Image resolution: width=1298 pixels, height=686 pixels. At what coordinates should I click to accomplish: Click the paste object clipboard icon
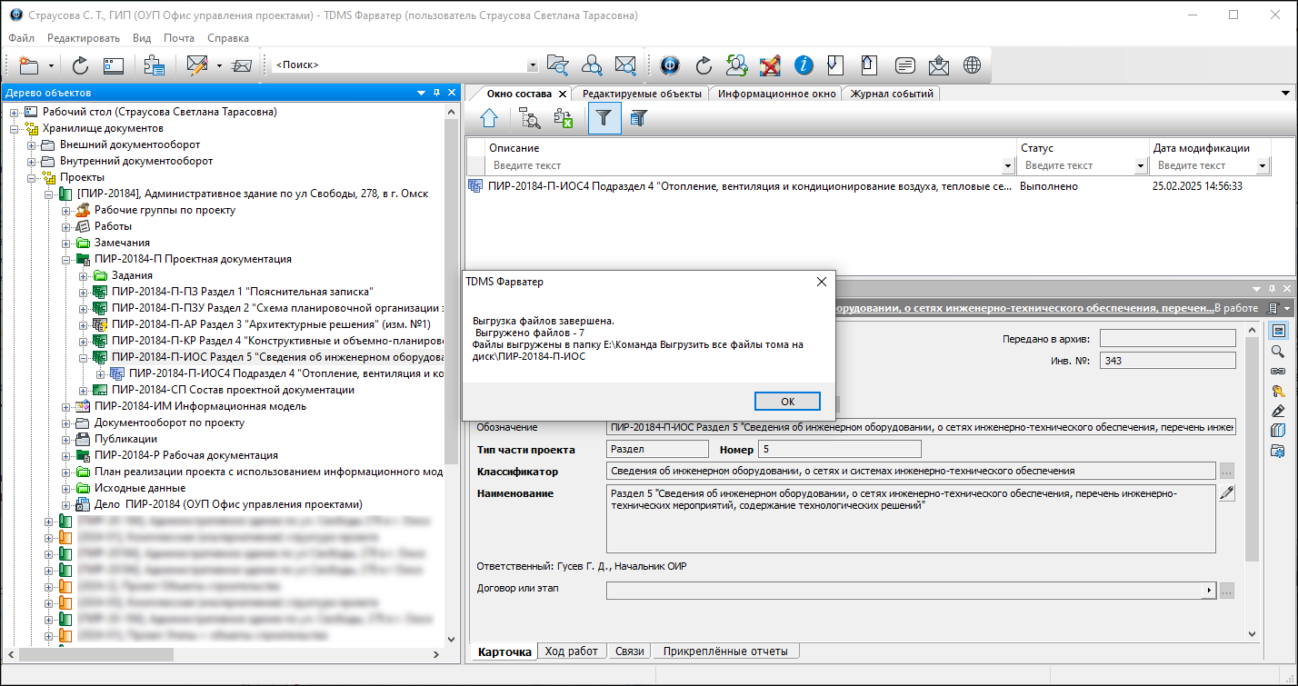point(154,65)
